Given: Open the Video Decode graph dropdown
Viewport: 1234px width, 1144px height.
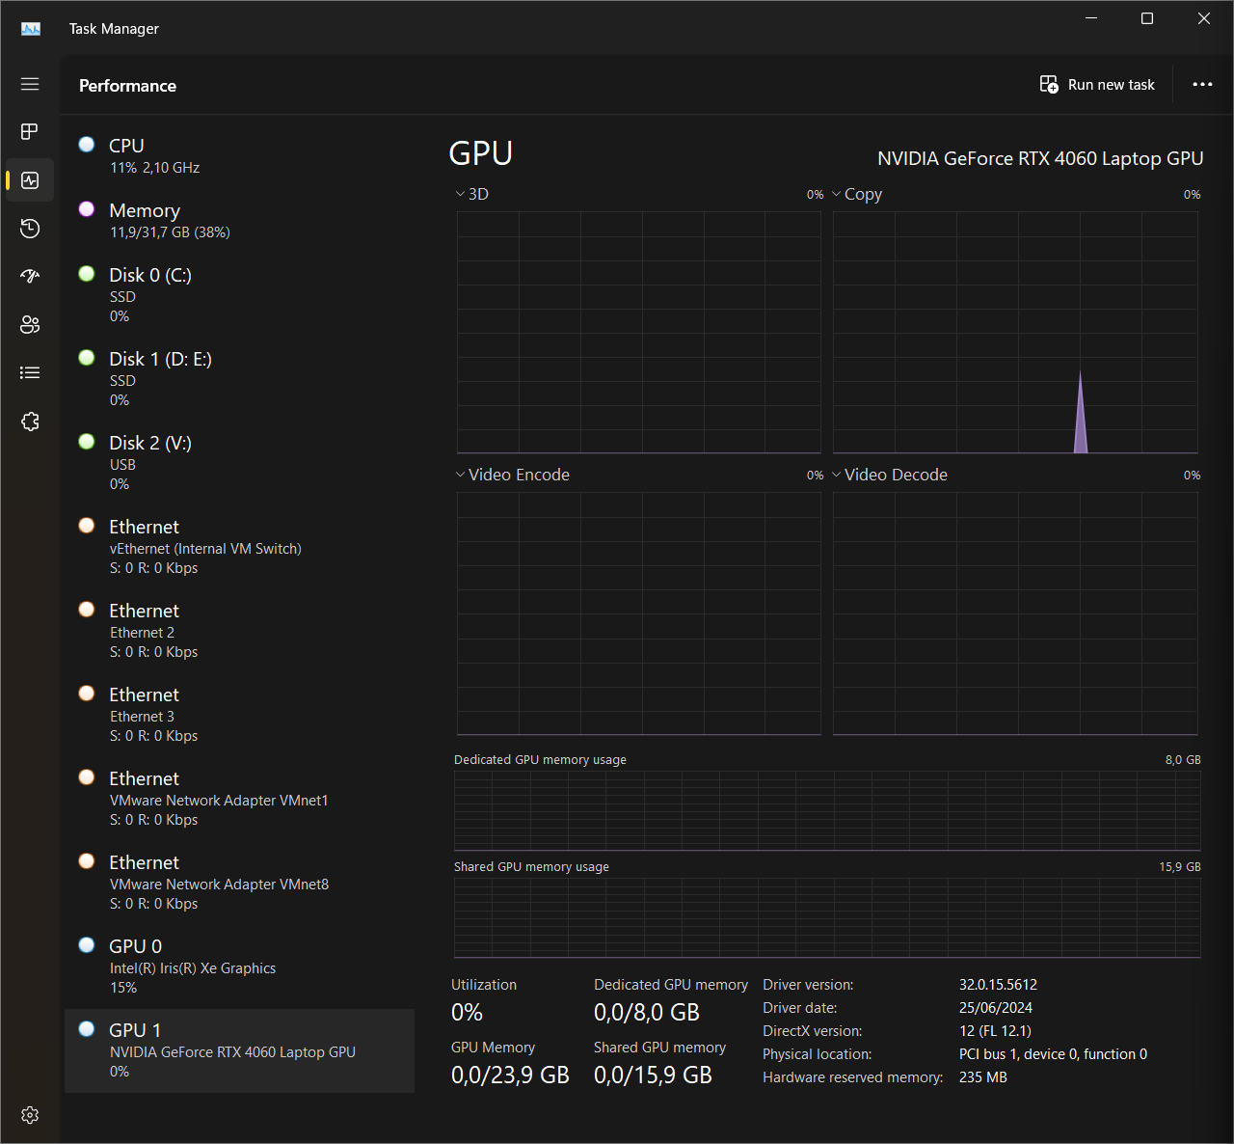Looking at the screenshot, I should point(890,475).
